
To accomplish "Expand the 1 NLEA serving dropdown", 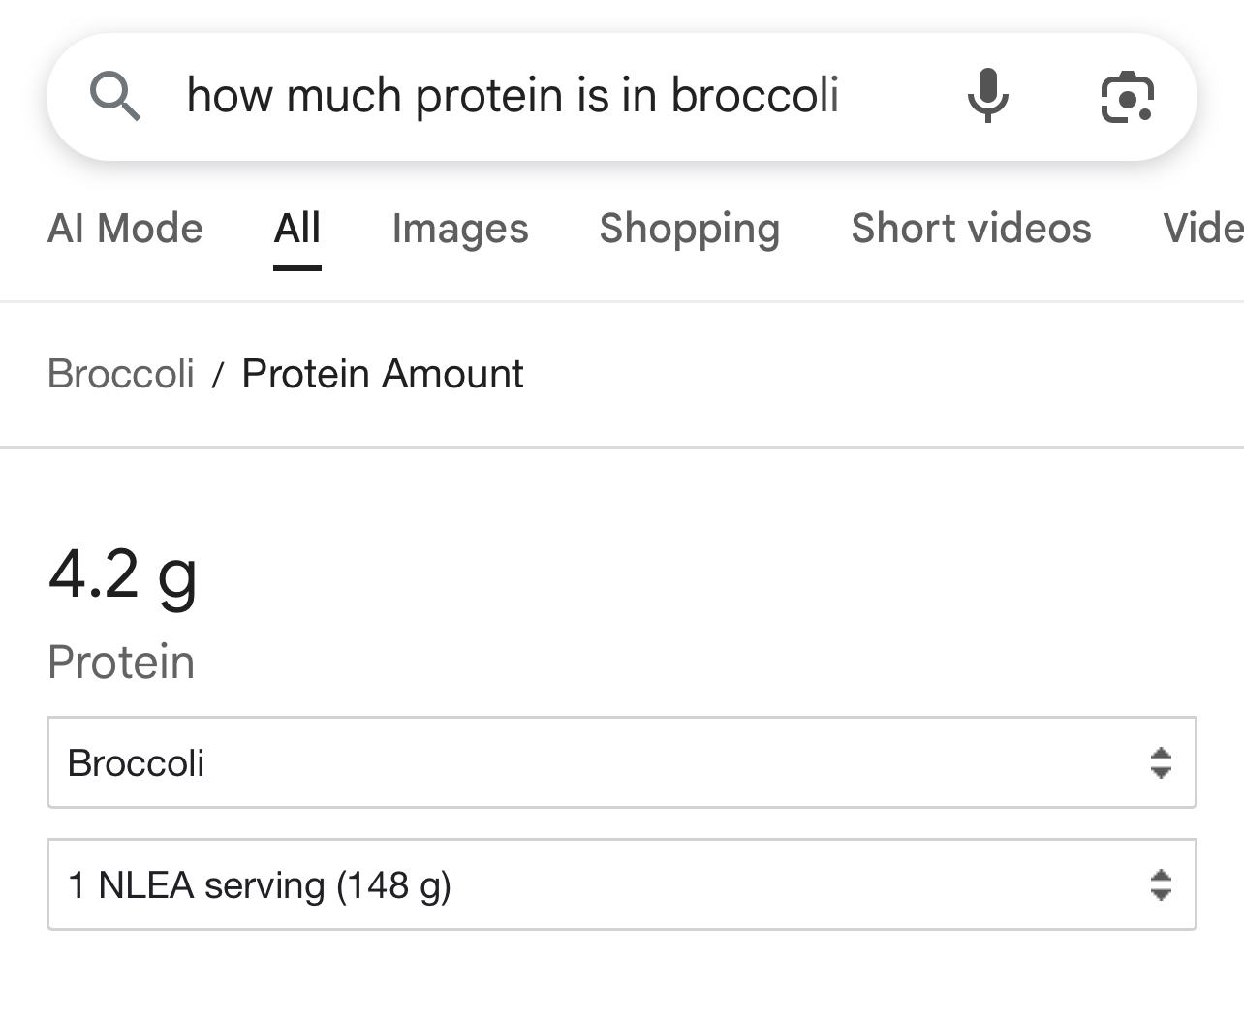I will (622, 884).
